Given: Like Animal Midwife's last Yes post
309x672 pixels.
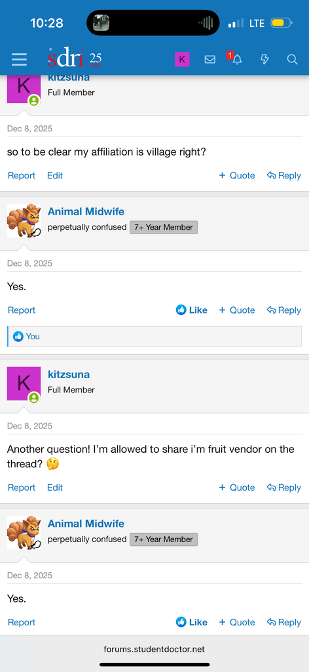Looking at the screenshot, I should click(191, 622).
